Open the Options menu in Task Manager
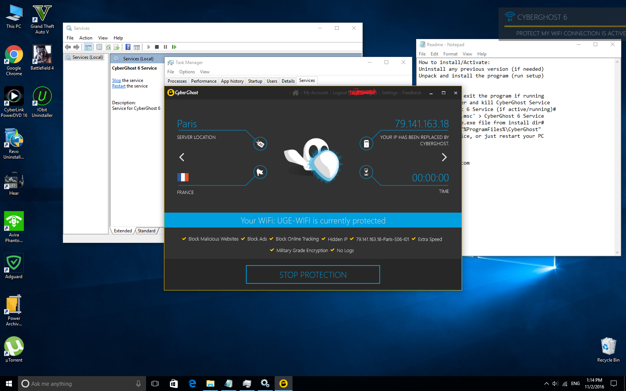The image size is (626, 391). [187, 72]
